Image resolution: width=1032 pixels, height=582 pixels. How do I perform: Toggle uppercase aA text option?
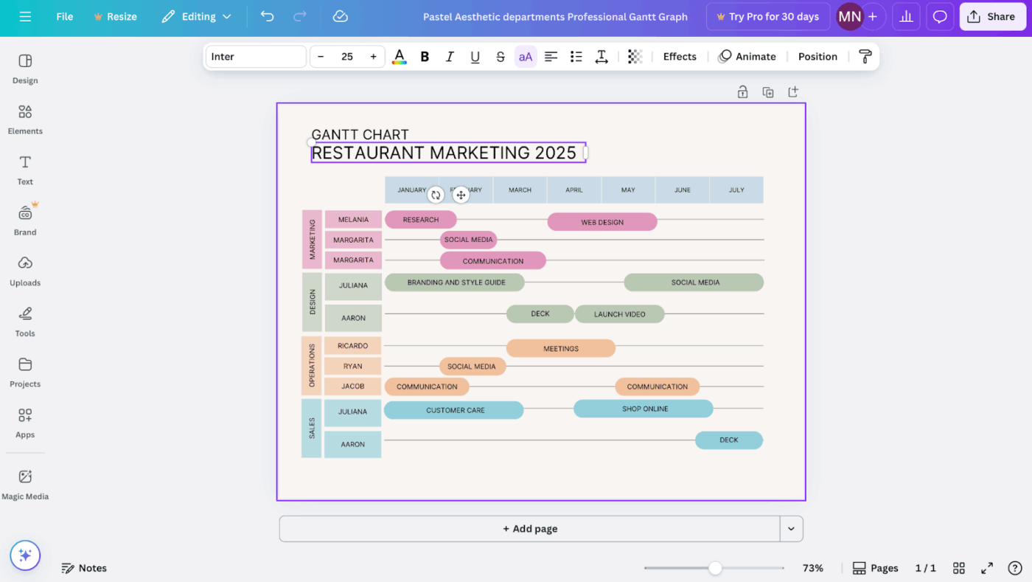(525, 57)
